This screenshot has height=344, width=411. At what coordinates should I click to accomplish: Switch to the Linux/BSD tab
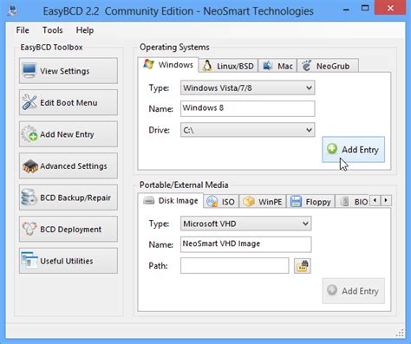[x=228, y=66]
